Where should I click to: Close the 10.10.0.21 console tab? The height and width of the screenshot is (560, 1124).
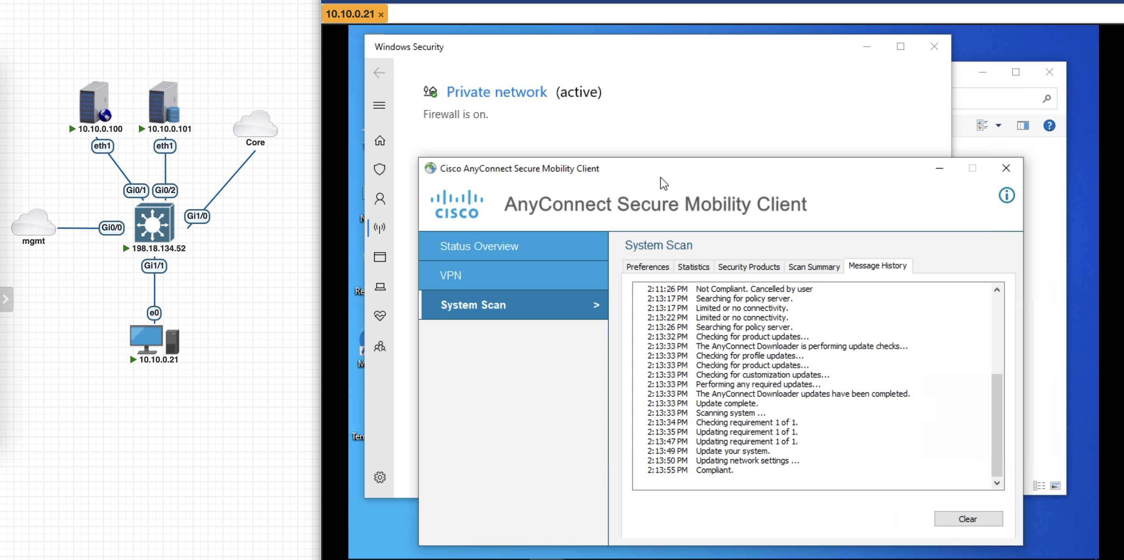381,15
